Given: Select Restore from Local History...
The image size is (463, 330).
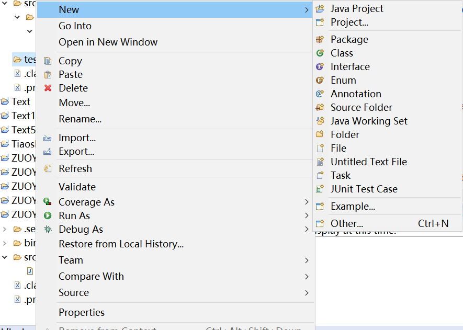Looking at the screenshot, I should (121, 244).
